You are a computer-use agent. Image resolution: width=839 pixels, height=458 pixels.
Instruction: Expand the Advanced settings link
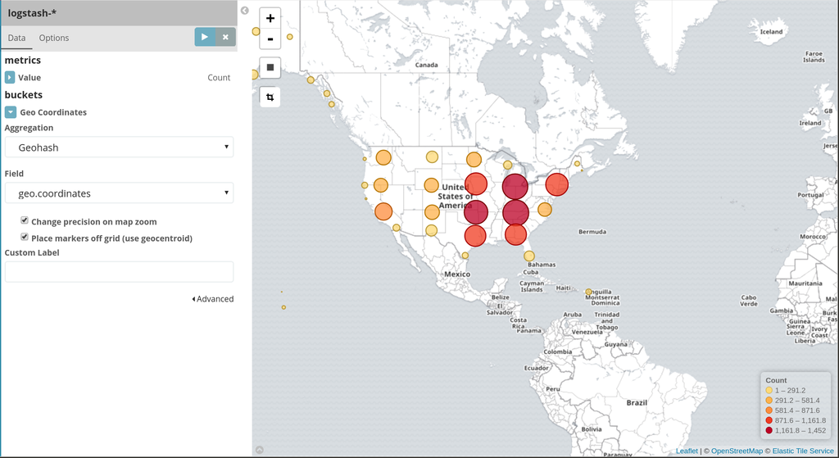[213, 299]
